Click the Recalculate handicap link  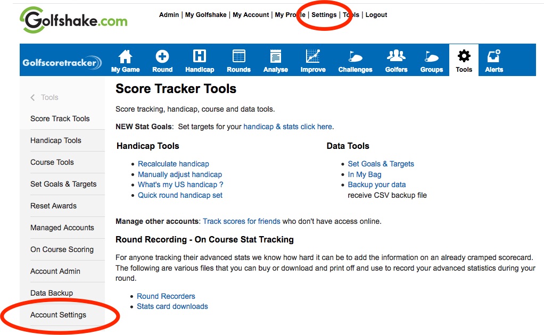pos(173,164)
